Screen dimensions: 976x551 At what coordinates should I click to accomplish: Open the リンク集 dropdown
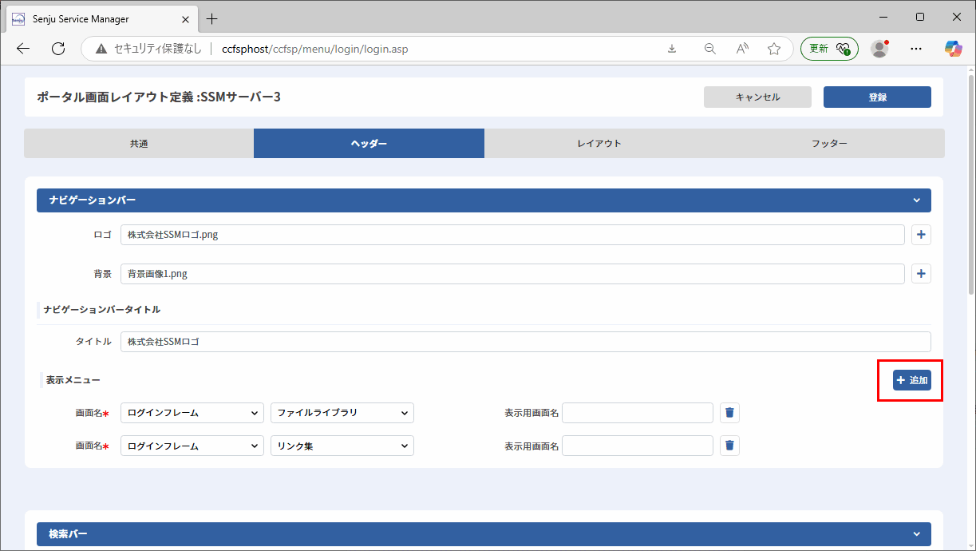342,446
